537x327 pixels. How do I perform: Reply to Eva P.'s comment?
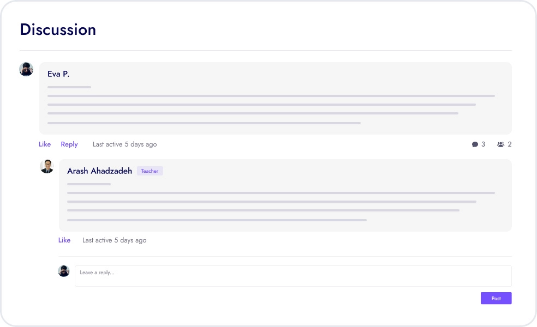[x=69, y=144]
